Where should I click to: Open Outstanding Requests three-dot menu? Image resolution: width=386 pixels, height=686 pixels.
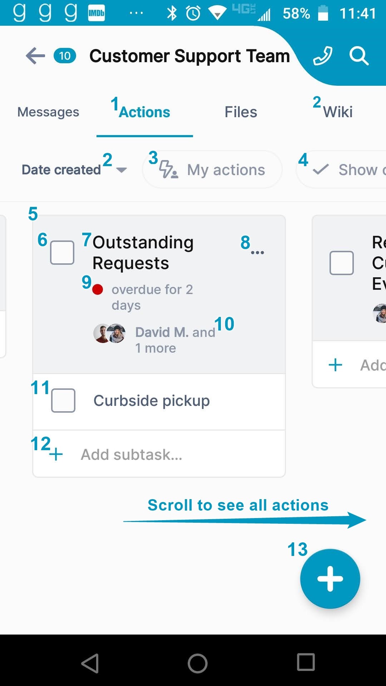(x=257, y=253)
